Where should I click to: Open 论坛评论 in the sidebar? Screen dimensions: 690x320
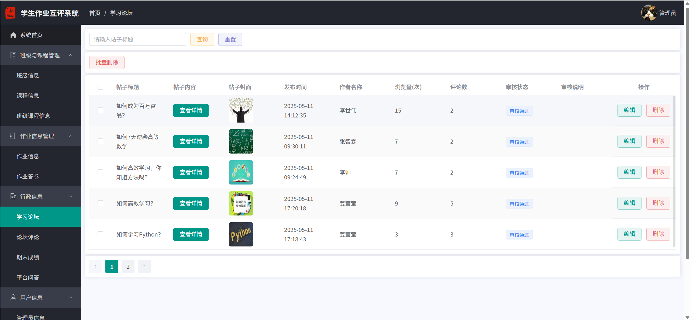click(28, 237)
